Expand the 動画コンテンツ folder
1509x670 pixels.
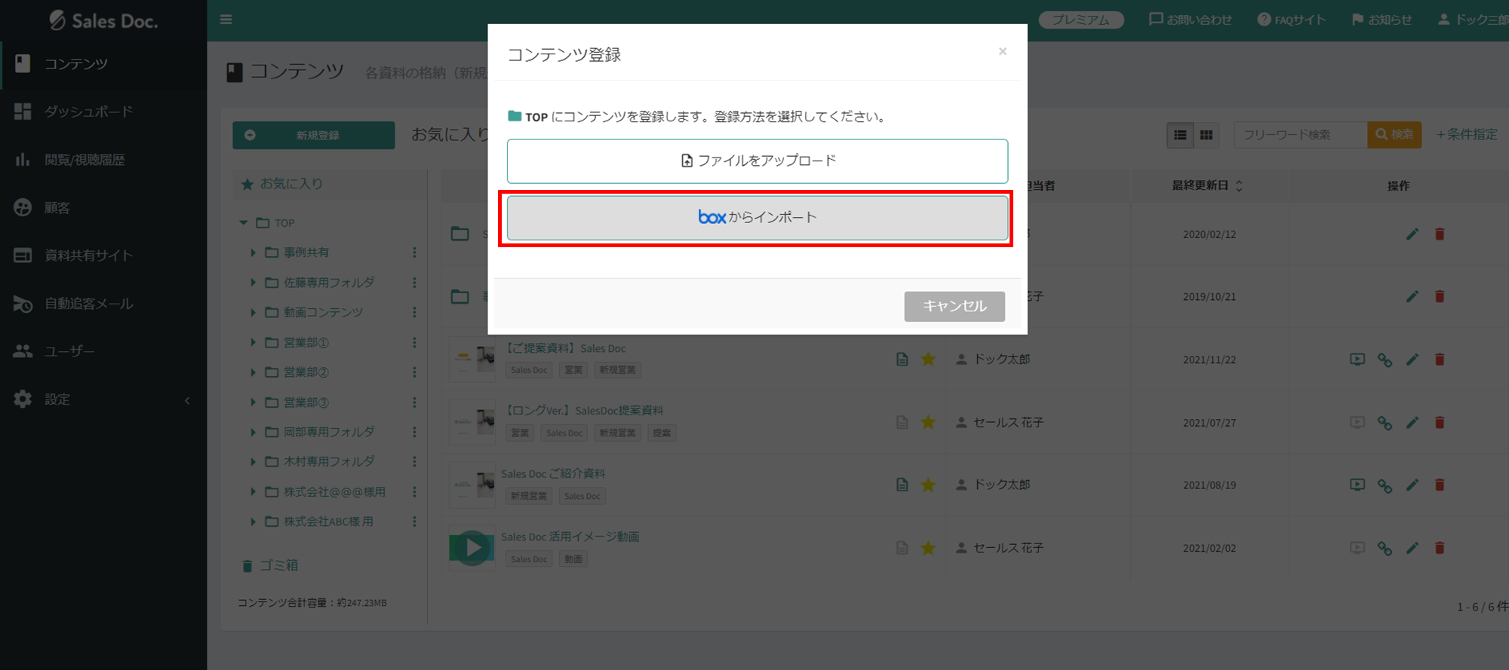pos(254,312)
